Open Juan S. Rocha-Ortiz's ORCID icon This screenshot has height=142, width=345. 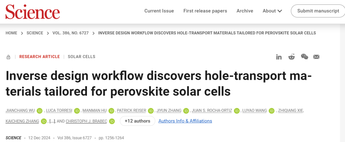click(237, 111)
